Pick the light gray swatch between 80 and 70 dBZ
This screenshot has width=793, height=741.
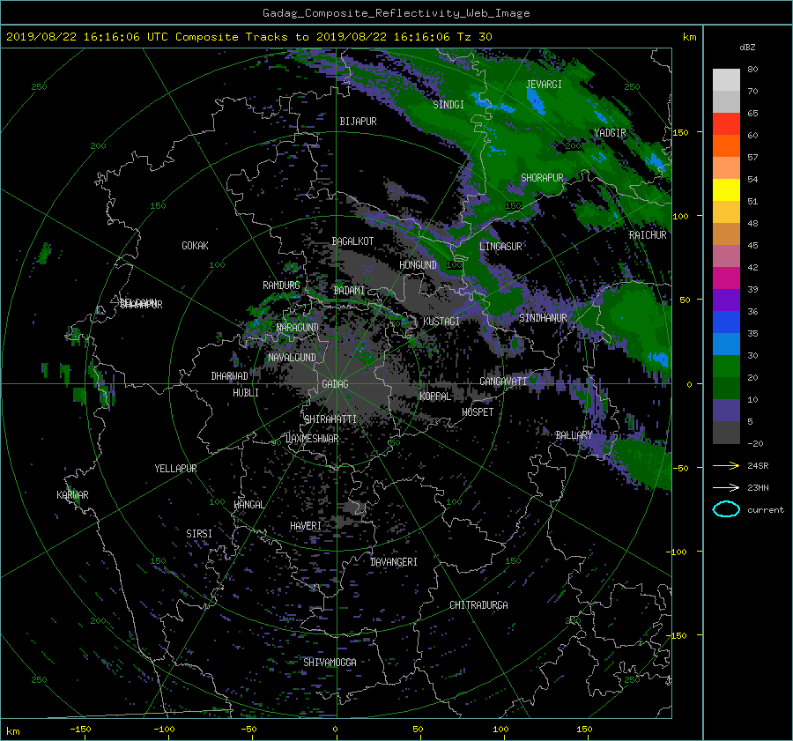726,79
